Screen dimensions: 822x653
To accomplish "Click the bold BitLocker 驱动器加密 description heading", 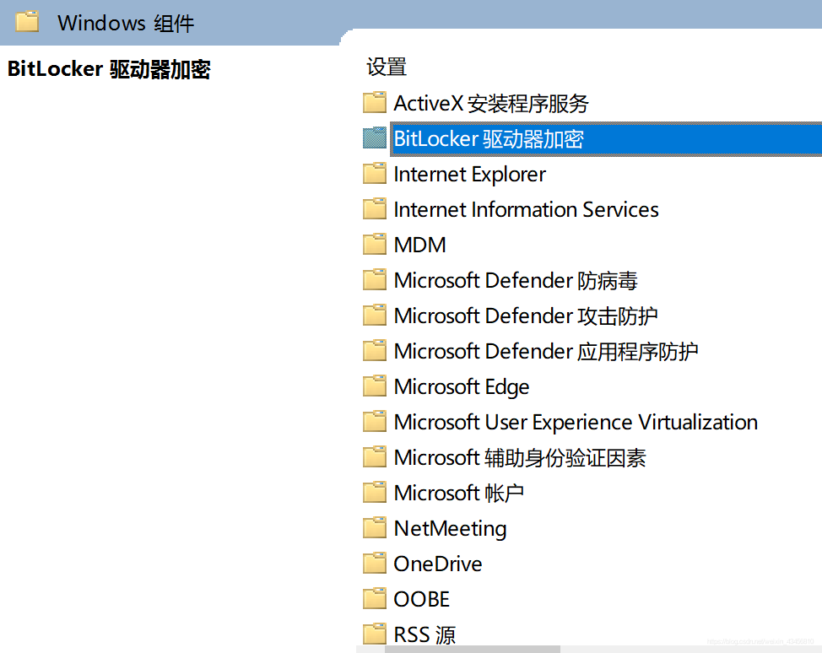I will pos(109,69).
